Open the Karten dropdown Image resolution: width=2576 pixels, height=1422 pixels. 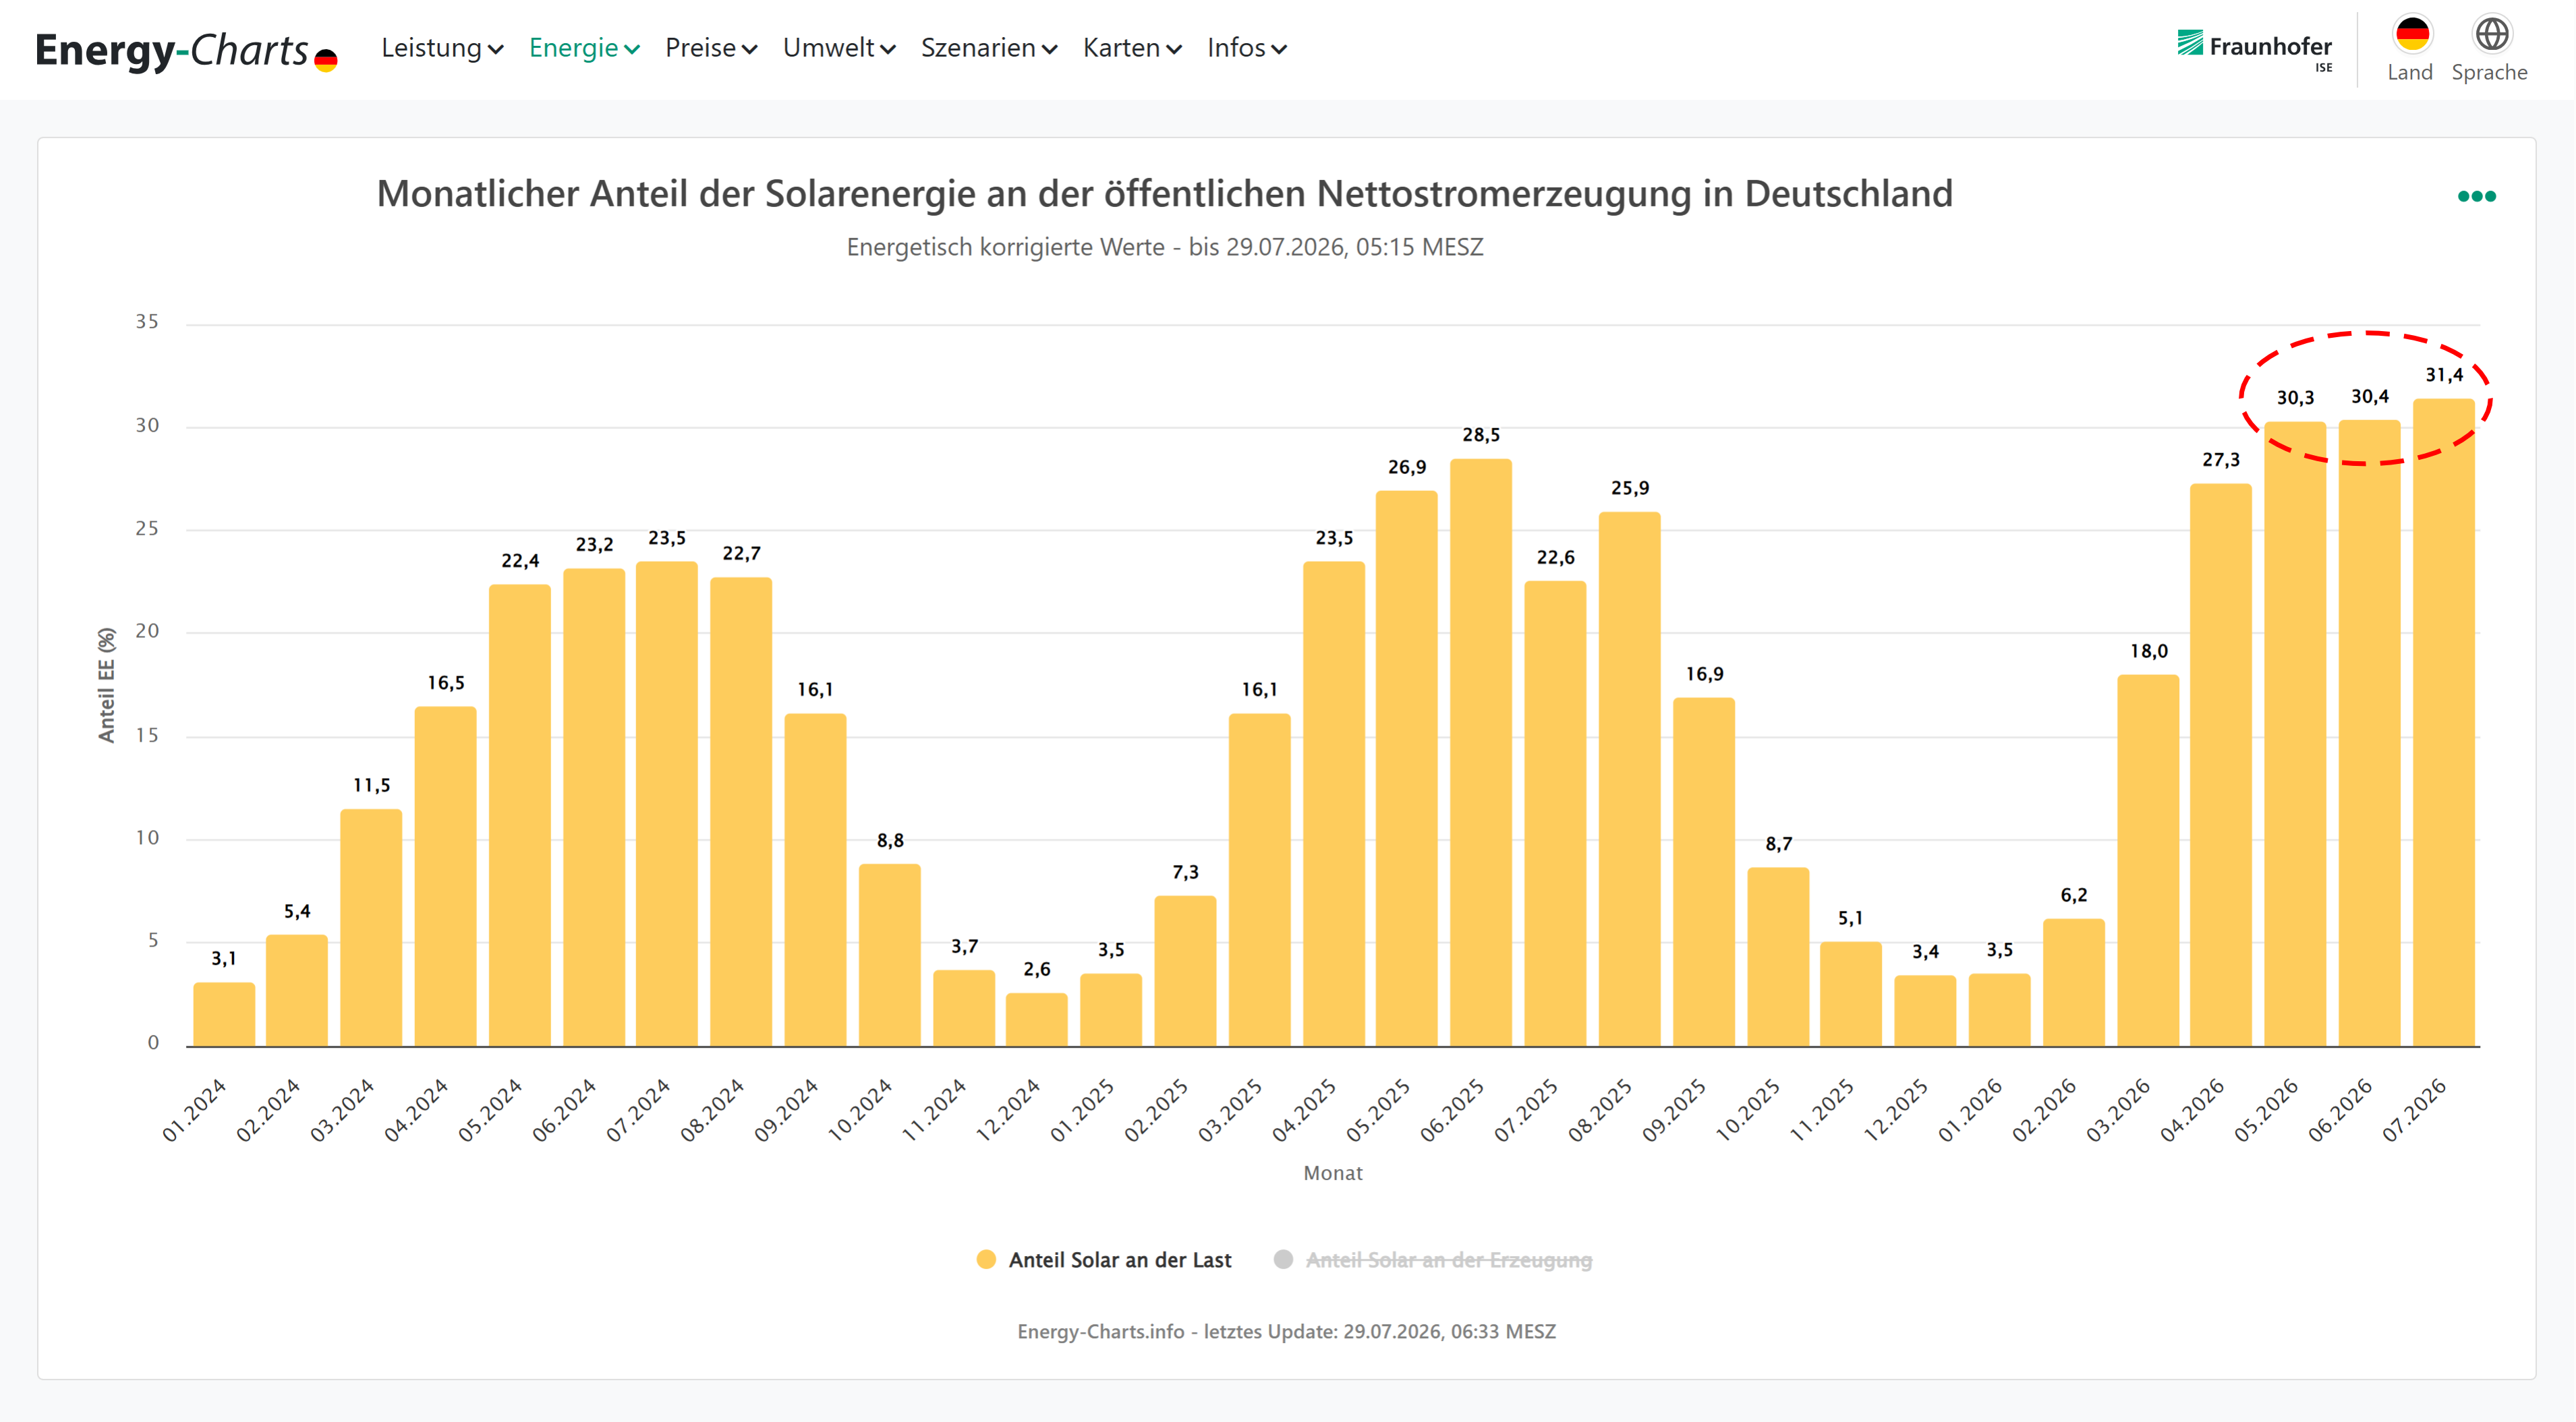tap(1132, 48)
